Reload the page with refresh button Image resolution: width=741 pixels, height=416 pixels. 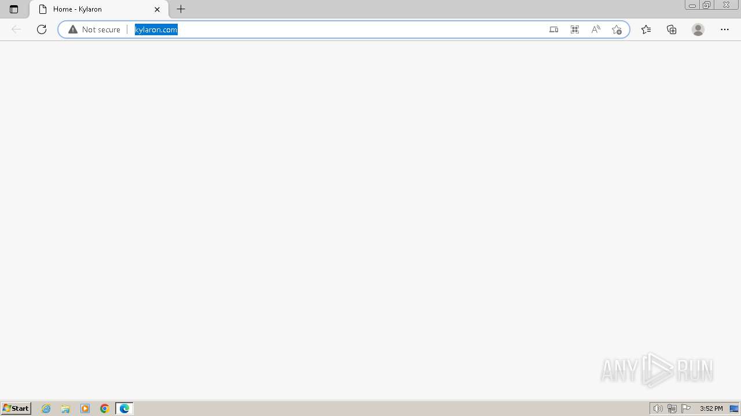(42, 29)
